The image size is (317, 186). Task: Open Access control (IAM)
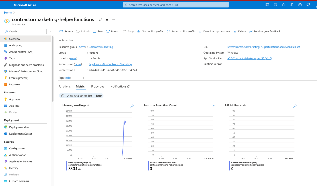coord(25,52)
